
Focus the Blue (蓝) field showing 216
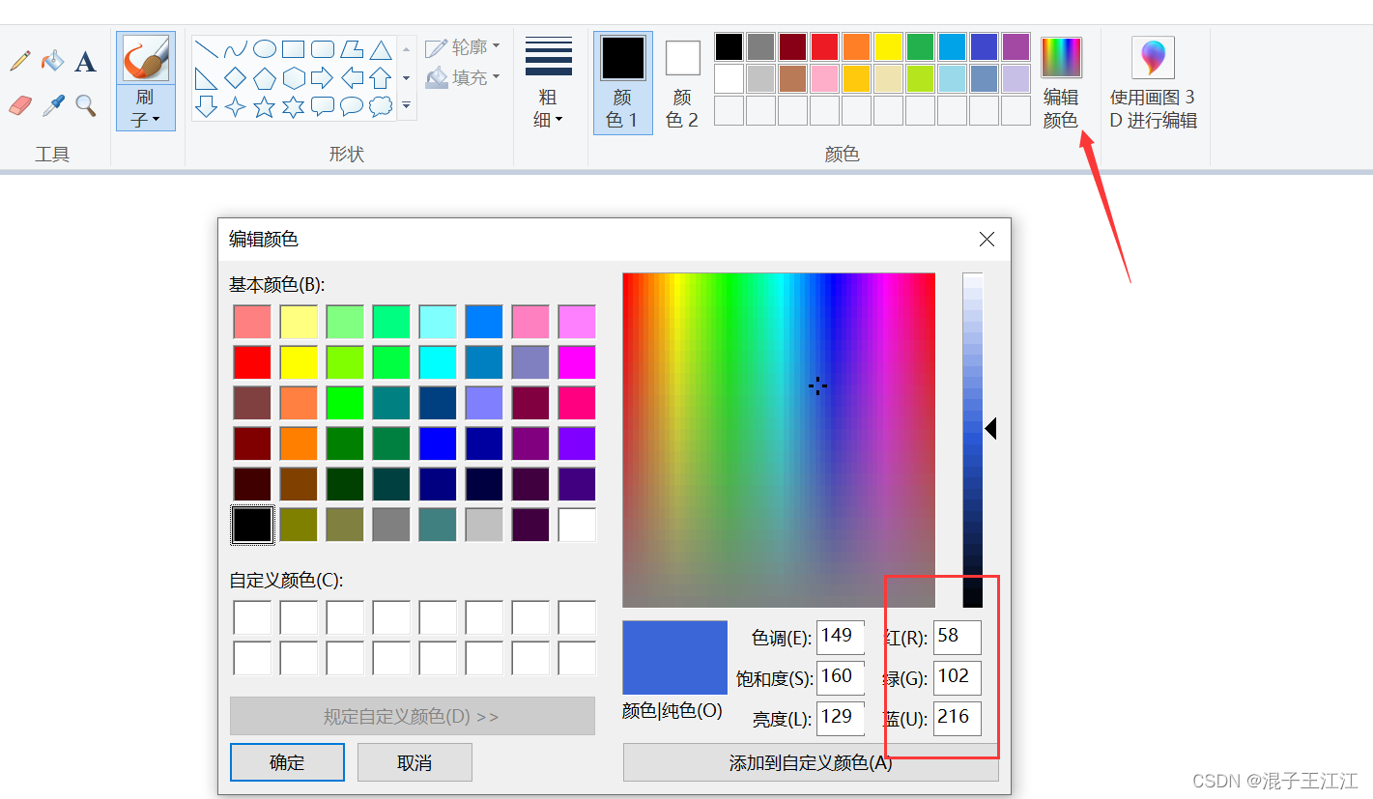tap(958, 718)
